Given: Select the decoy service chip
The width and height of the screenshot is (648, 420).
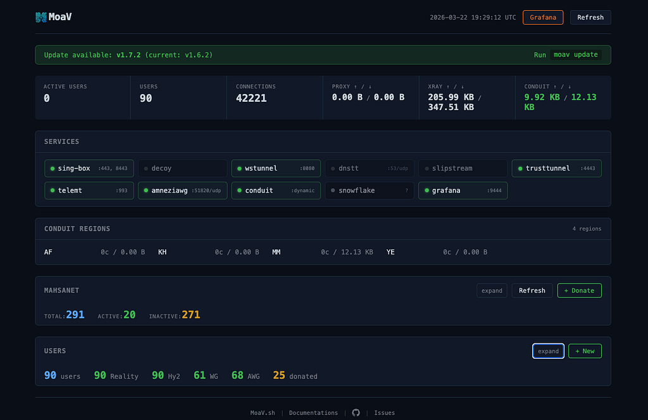Looking at the screenshot, I should (183, 169).
